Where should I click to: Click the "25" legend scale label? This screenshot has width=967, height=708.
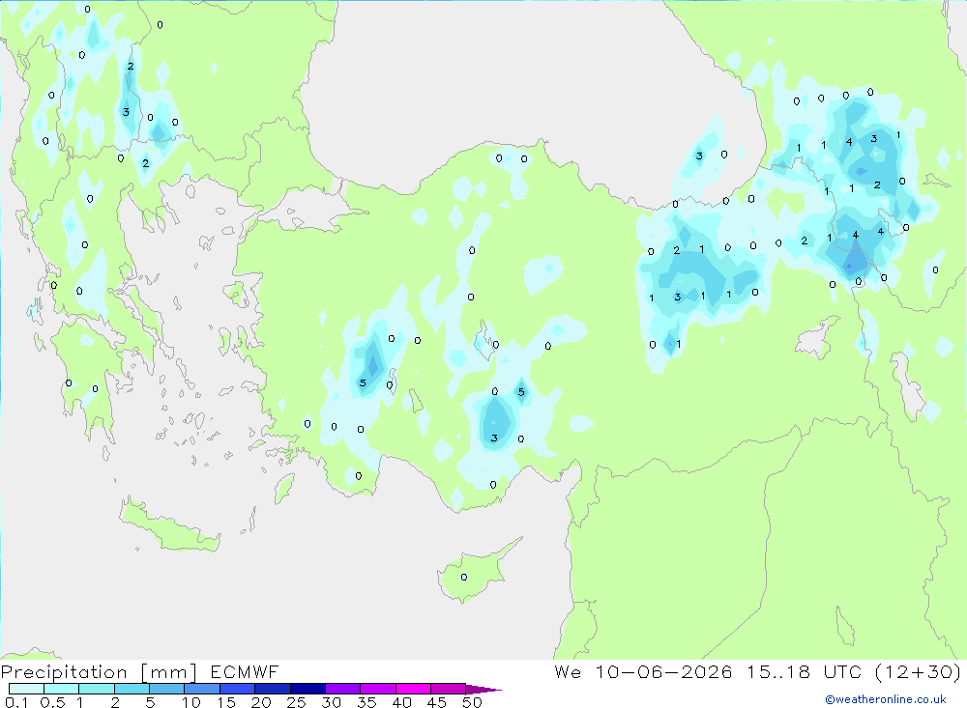[296, 702]
